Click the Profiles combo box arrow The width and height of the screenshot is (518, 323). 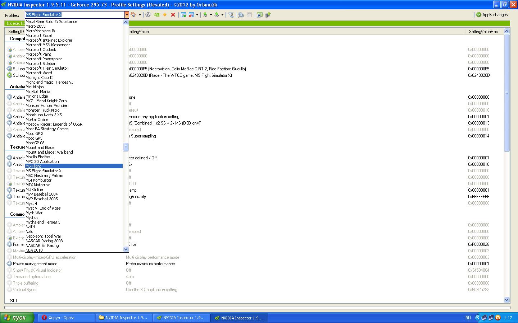127,15
